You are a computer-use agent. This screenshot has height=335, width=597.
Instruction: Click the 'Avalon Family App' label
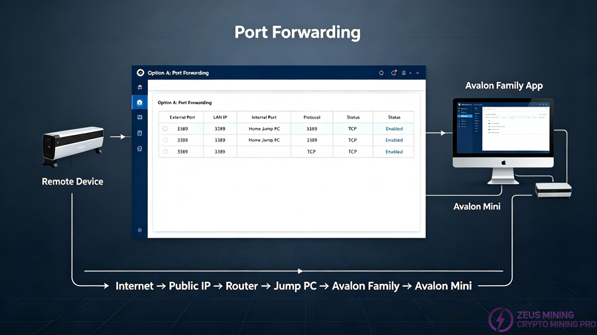point(503,86)
